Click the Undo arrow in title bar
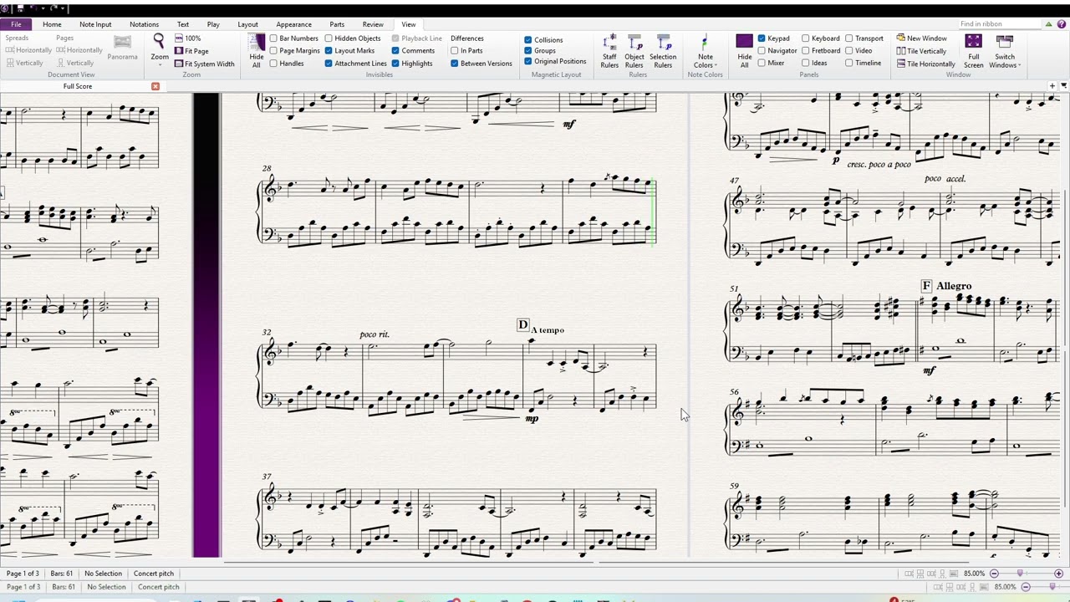 [x=36, y=8]
